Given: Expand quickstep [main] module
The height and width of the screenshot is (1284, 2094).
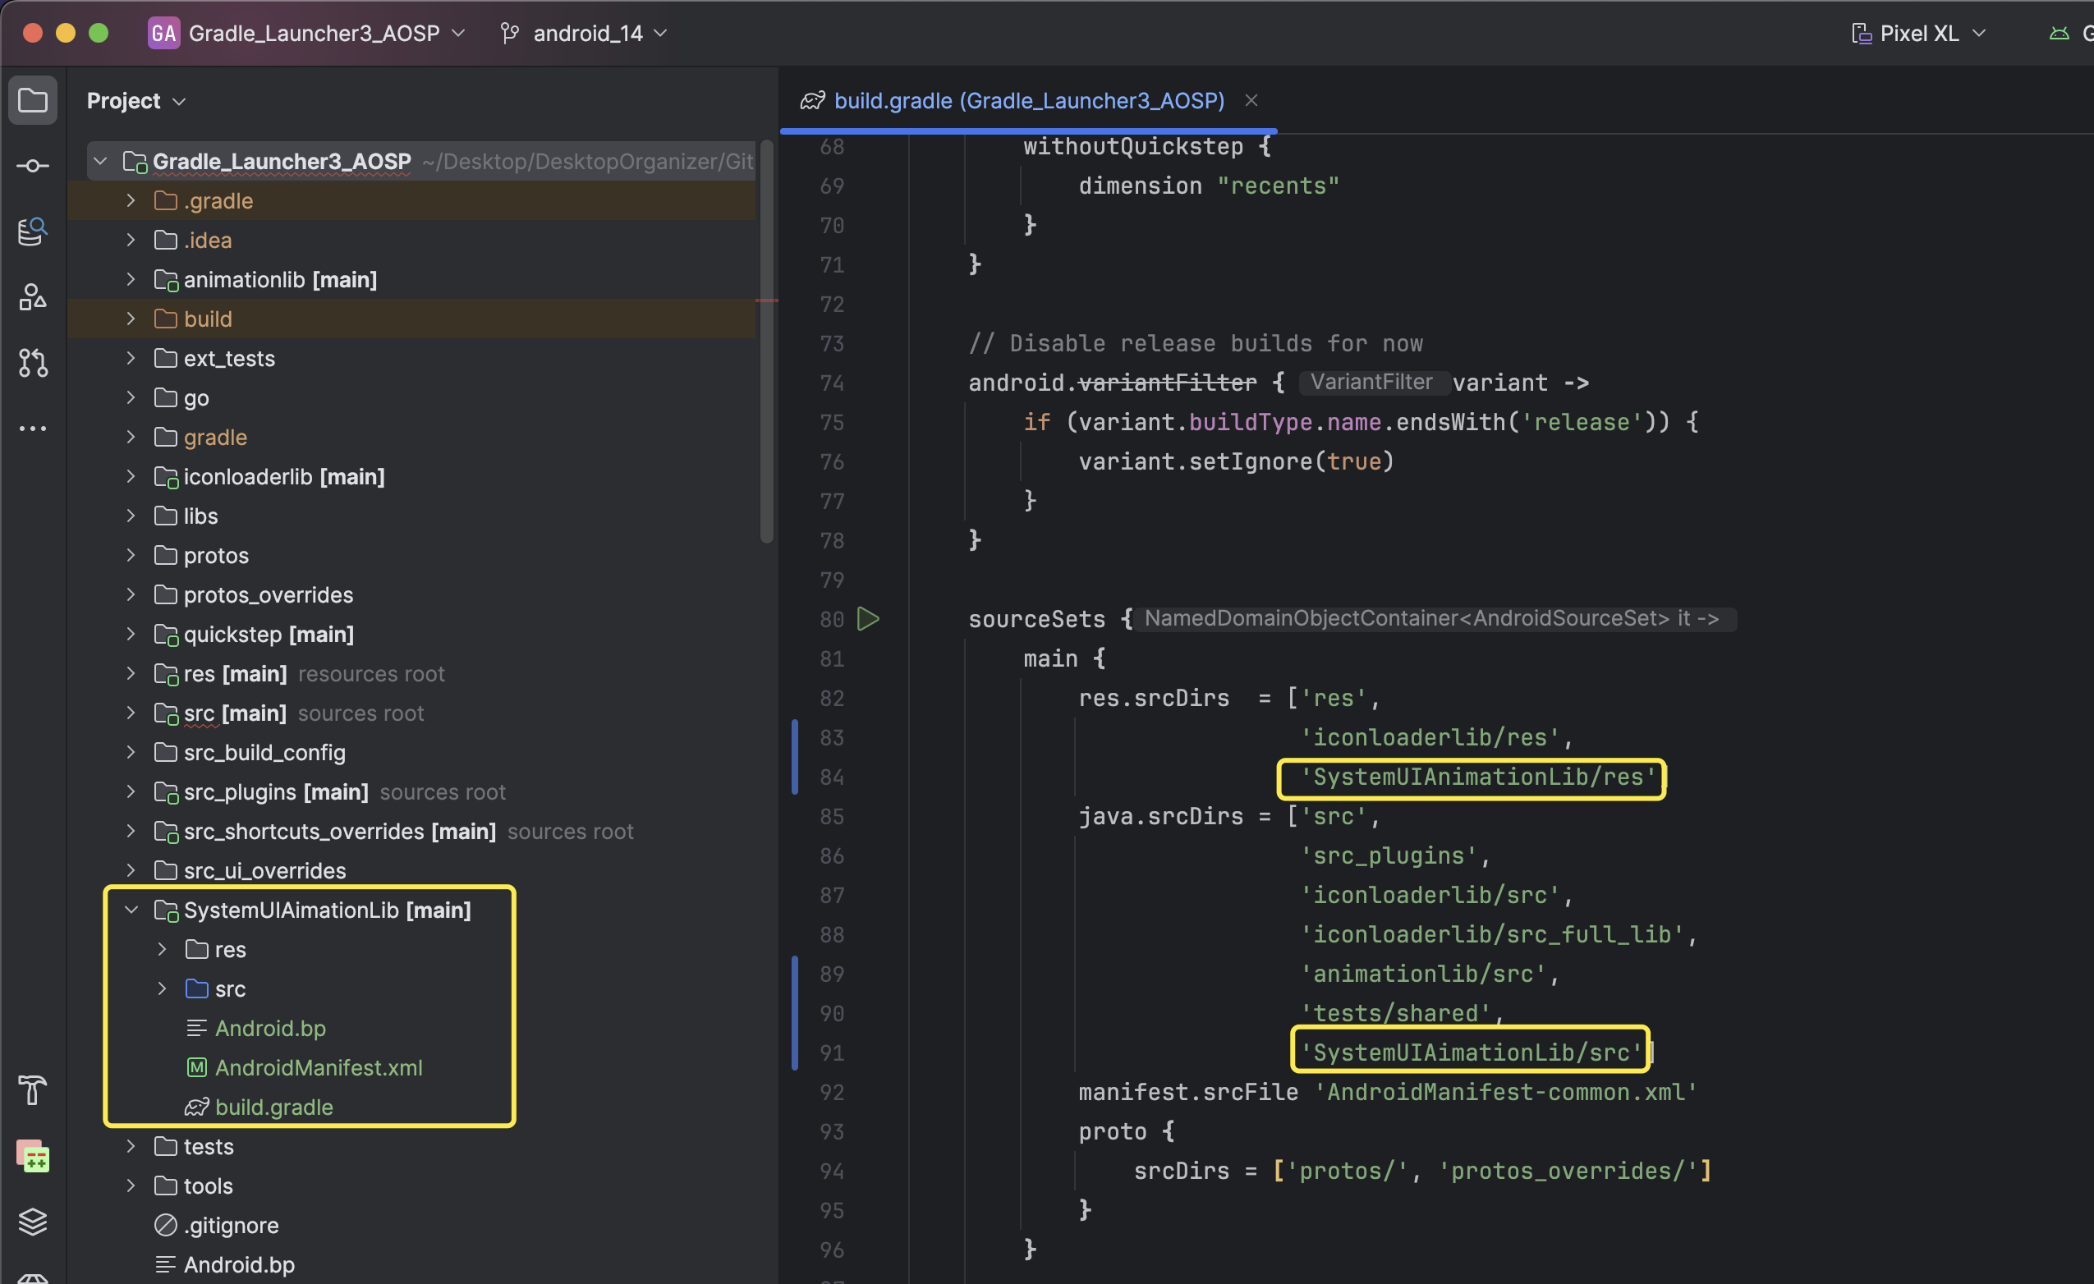Looking at the screenshot, I should 131,634.
